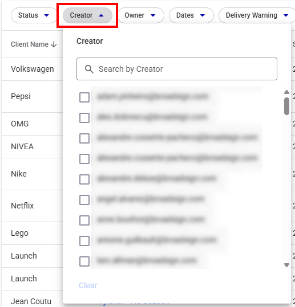Click the Clear link in Creator panel
Screen dimensions: 295x307
[x=88, y=285]
